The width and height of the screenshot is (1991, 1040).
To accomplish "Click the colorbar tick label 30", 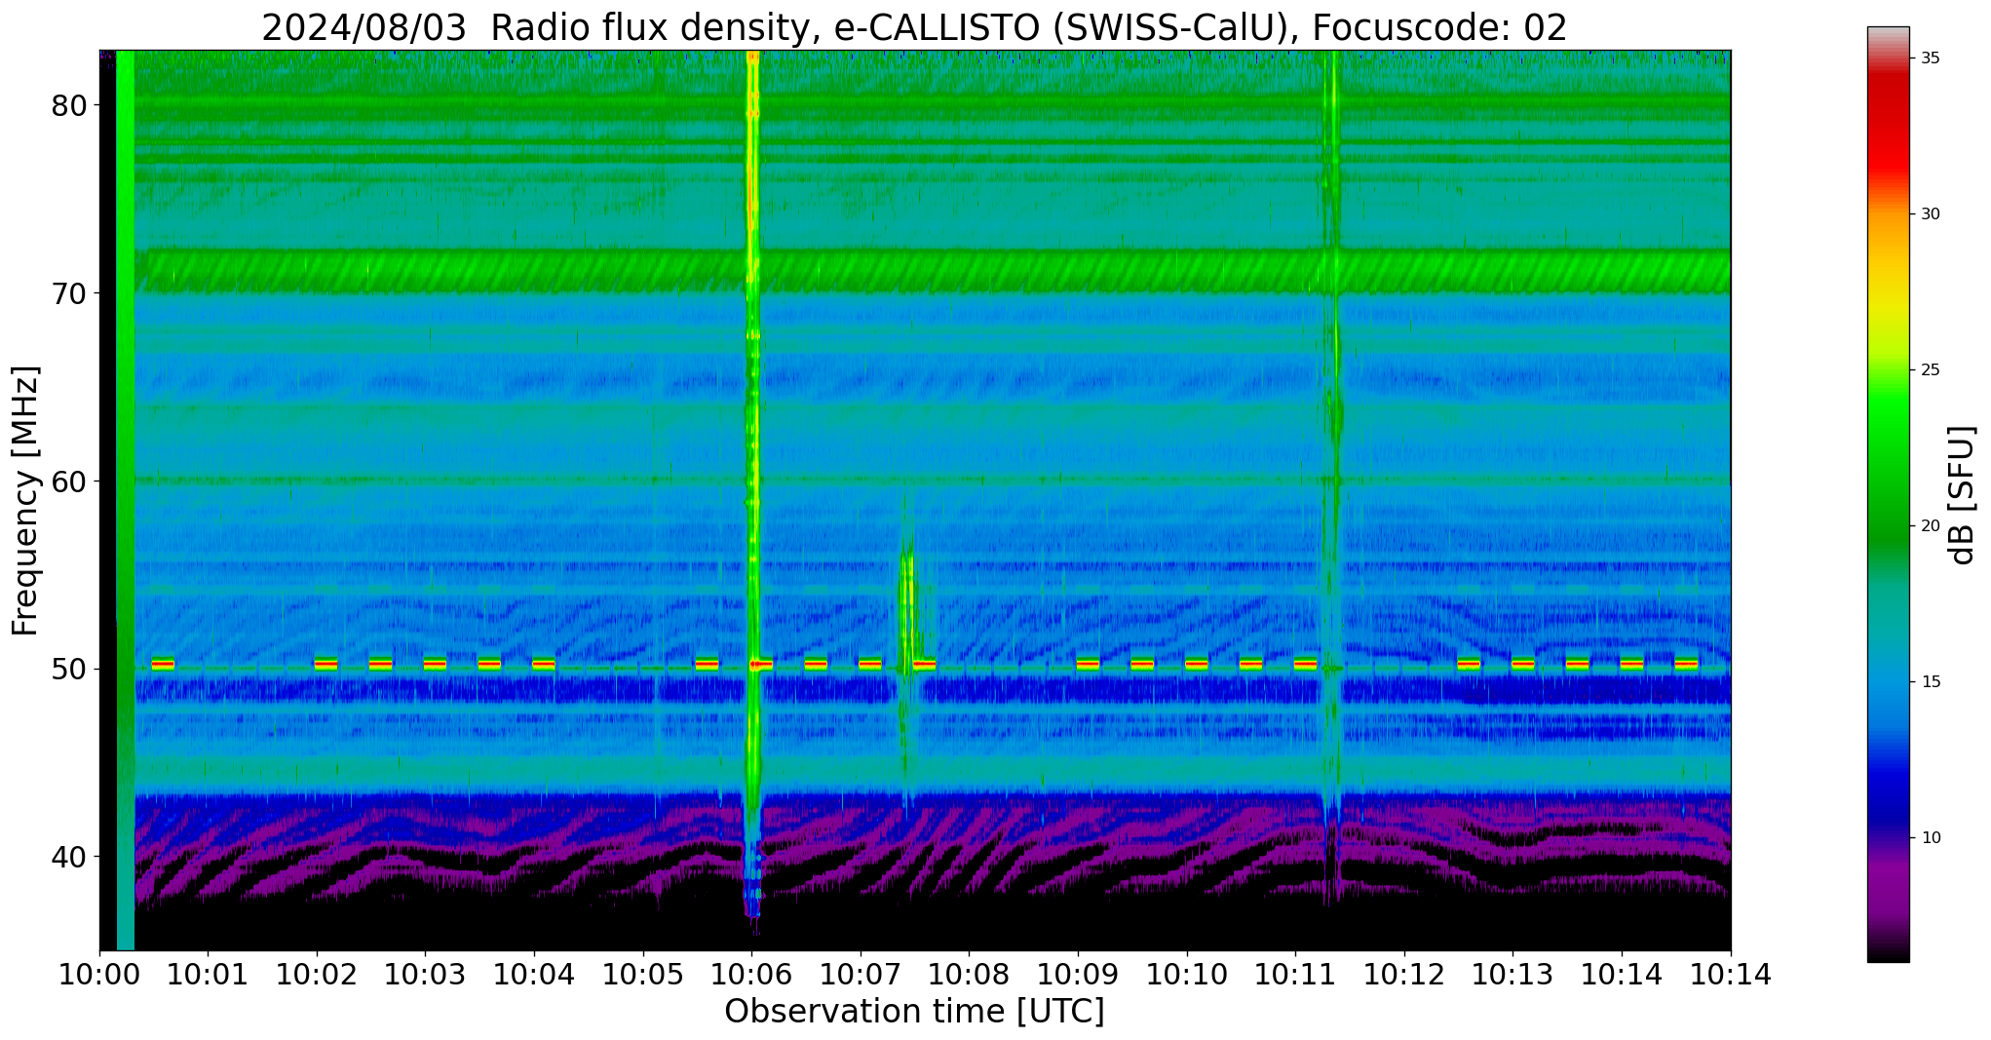I will pyautogui.click(x=1930, y=214).
